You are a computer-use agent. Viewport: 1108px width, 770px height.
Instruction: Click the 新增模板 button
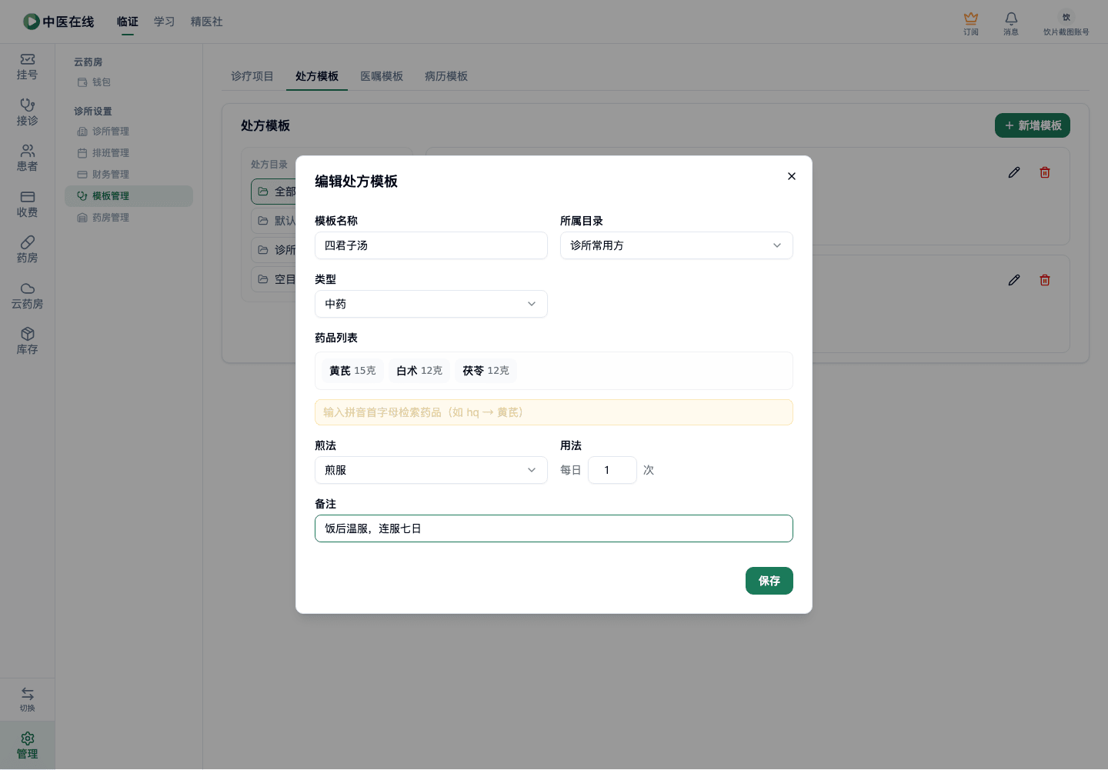point(1033,125)
